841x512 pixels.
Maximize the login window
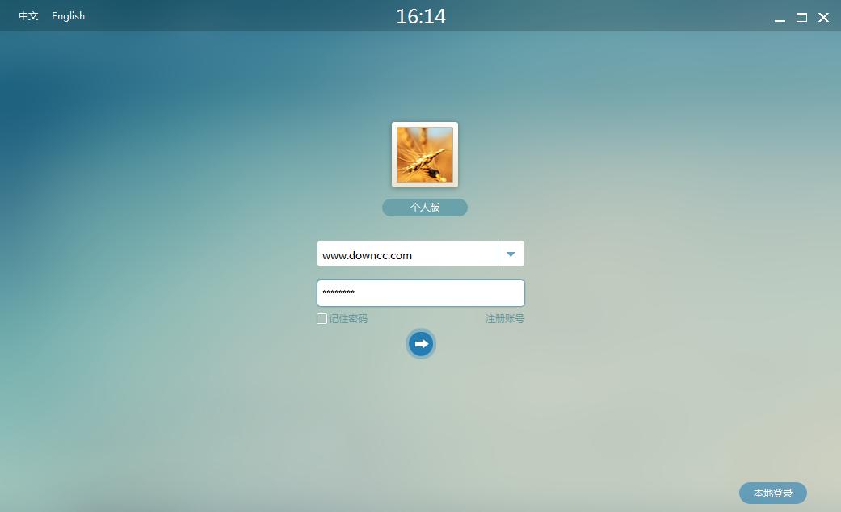[x=801, y=17]
